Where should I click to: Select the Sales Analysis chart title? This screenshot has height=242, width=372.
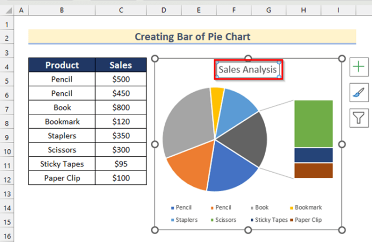[248, 69]
